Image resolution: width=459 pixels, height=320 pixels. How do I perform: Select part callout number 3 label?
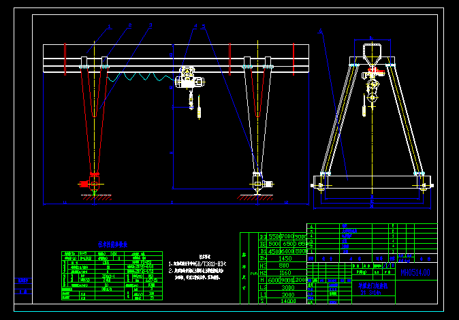[x=150, y=25]
